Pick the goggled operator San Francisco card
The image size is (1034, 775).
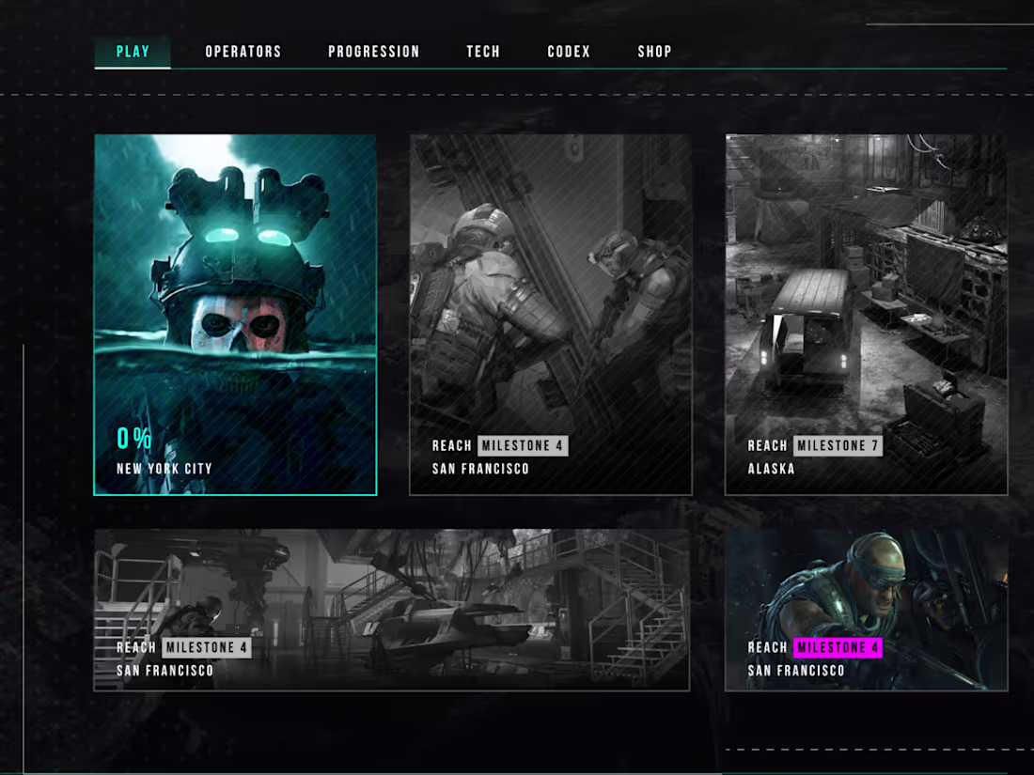pyautogui.click(x=867, y=610)
